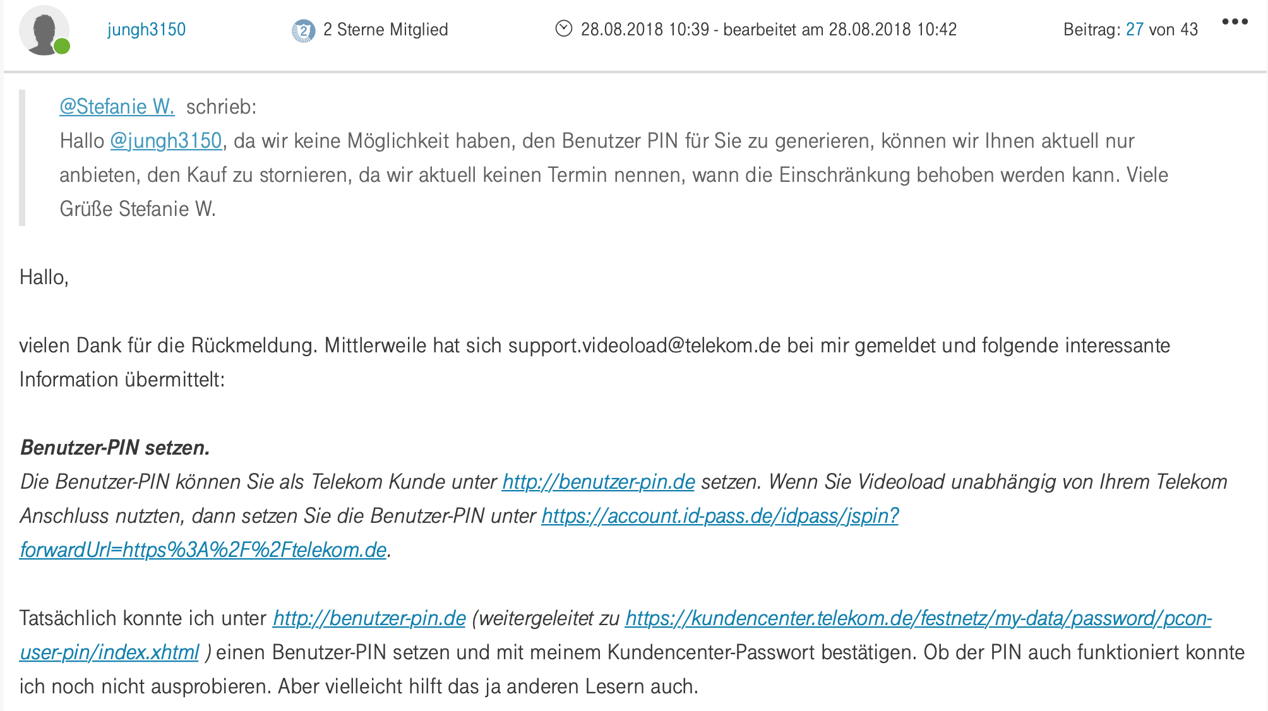This screenshot has width=1268, height=711.
Task: Click jungh3150's profile avatar
Action: coord(44,30)
